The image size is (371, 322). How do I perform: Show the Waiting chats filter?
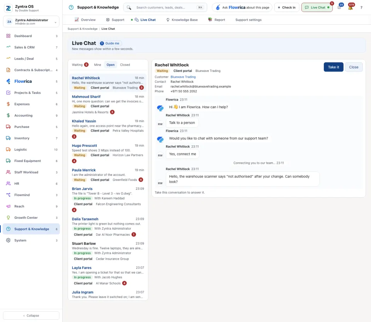pos(80,65)
